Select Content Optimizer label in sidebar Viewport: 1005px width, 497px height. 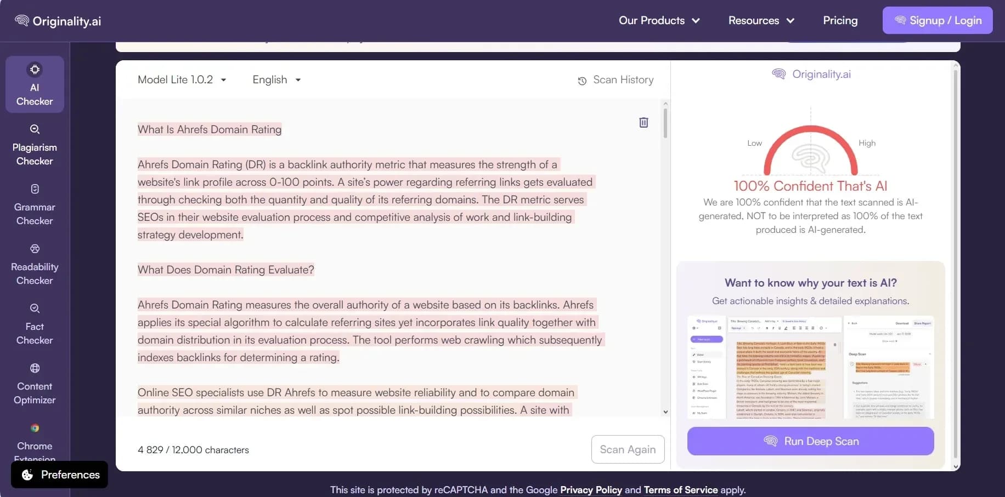(35, 393)
